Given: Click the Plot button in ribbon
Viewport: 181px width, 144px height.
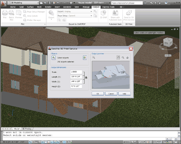Looking at the screenshot, I should click(5, 14).
